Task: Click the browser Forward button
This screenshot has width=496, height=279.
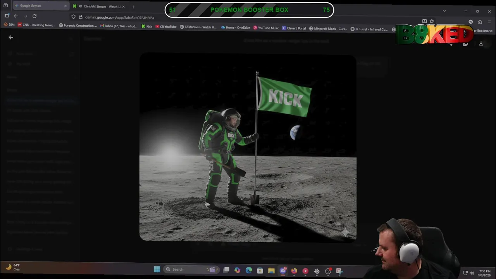Action: click(25, 16)
